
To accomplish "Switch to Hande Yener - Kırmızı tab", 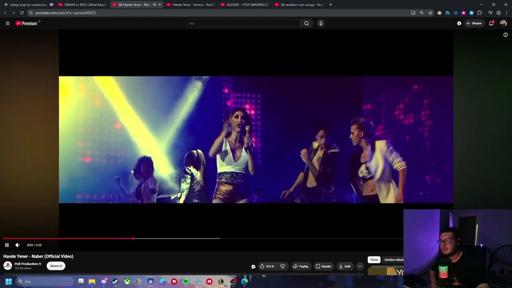I will pyautogui.click(x=191, y=5).
